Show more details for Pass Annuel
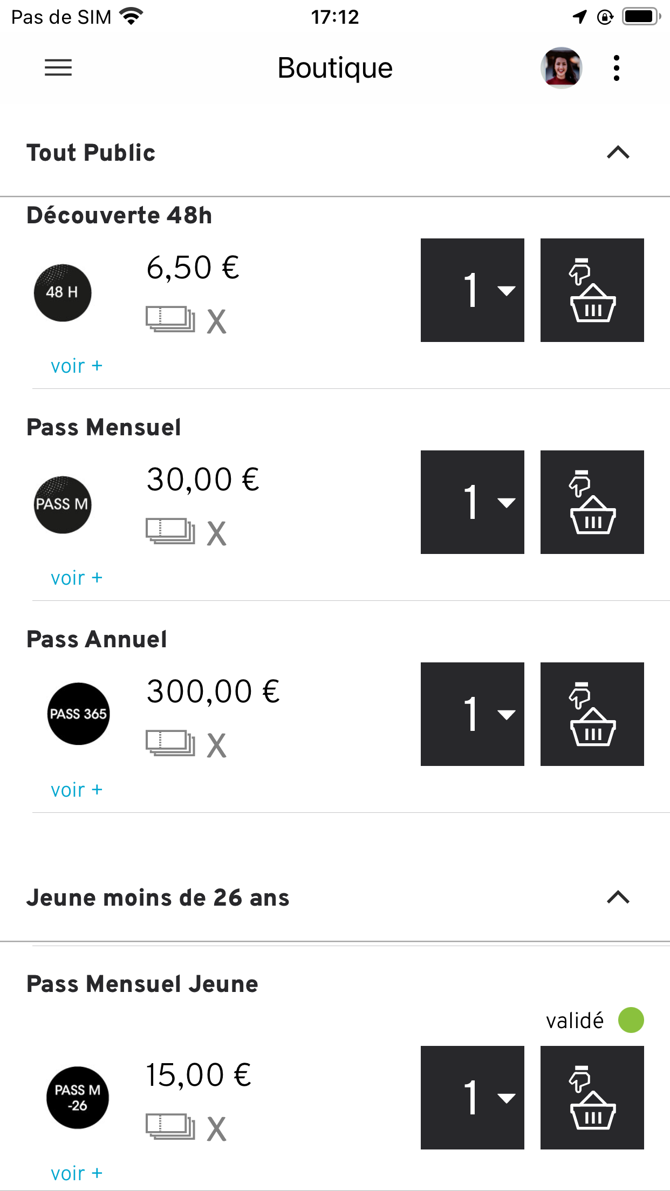The width and height of the screenshot is (670, 1191). 76,790
